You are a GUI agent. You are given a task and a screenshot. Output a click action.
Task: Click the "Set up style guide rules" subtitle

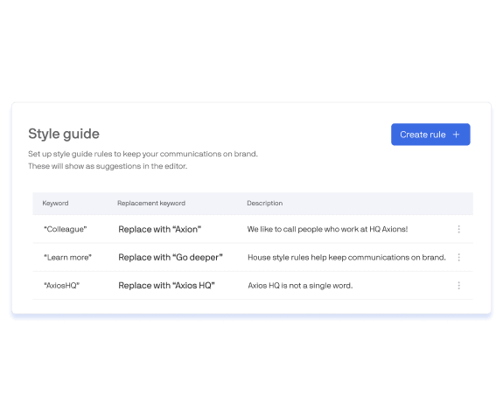click(143, 154)
